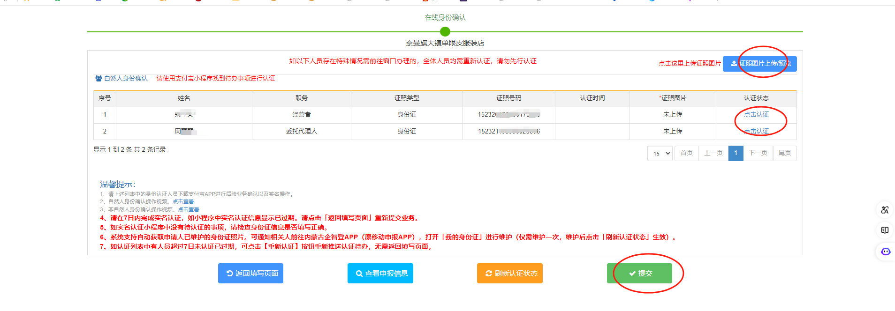Click 点击认证 link in row 2
The image size is (895, 311).
click(756, 132)
